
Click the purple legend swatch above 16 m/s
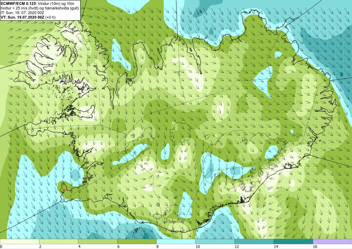333,242
